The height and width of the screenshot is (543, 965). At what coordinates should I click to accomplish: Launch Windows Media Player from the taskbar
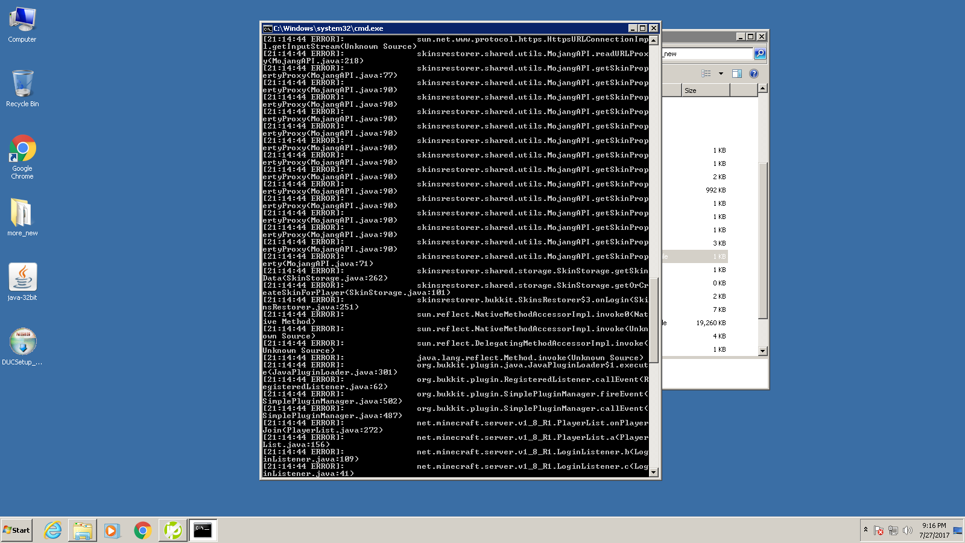click(112, 530)
